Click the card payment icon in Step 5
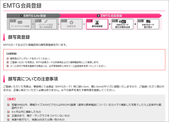 tap(122, 22)
